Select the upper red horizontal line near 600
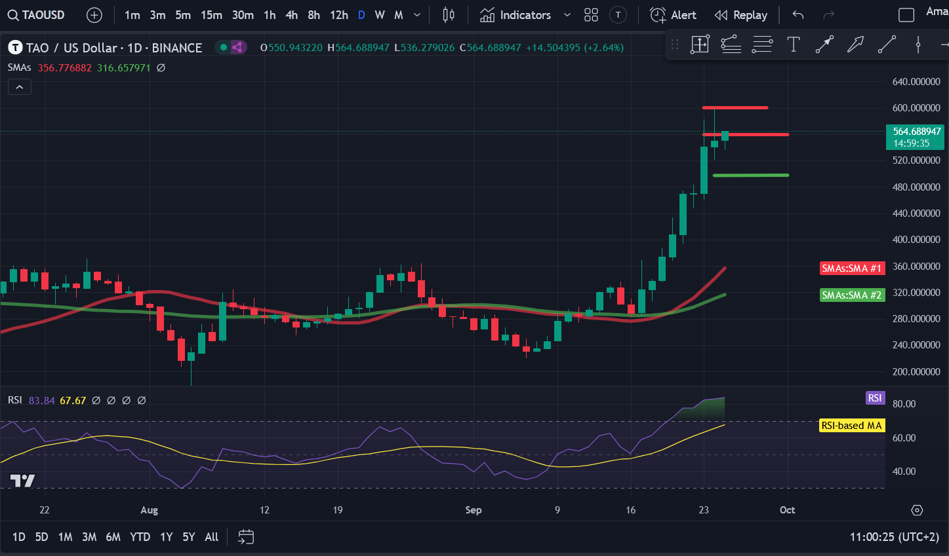This screenshot has width=949, height=556. click(x=735, y=107)
